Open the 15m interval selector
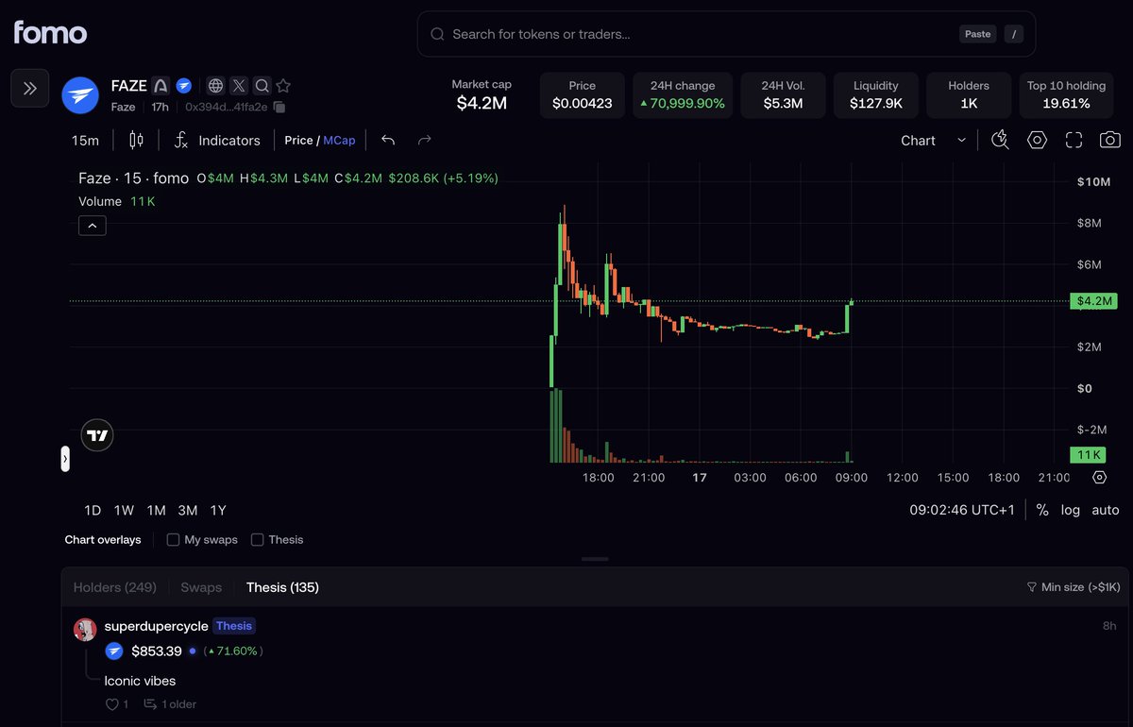This screenshot has height=727, width=1133. (85, 141)
